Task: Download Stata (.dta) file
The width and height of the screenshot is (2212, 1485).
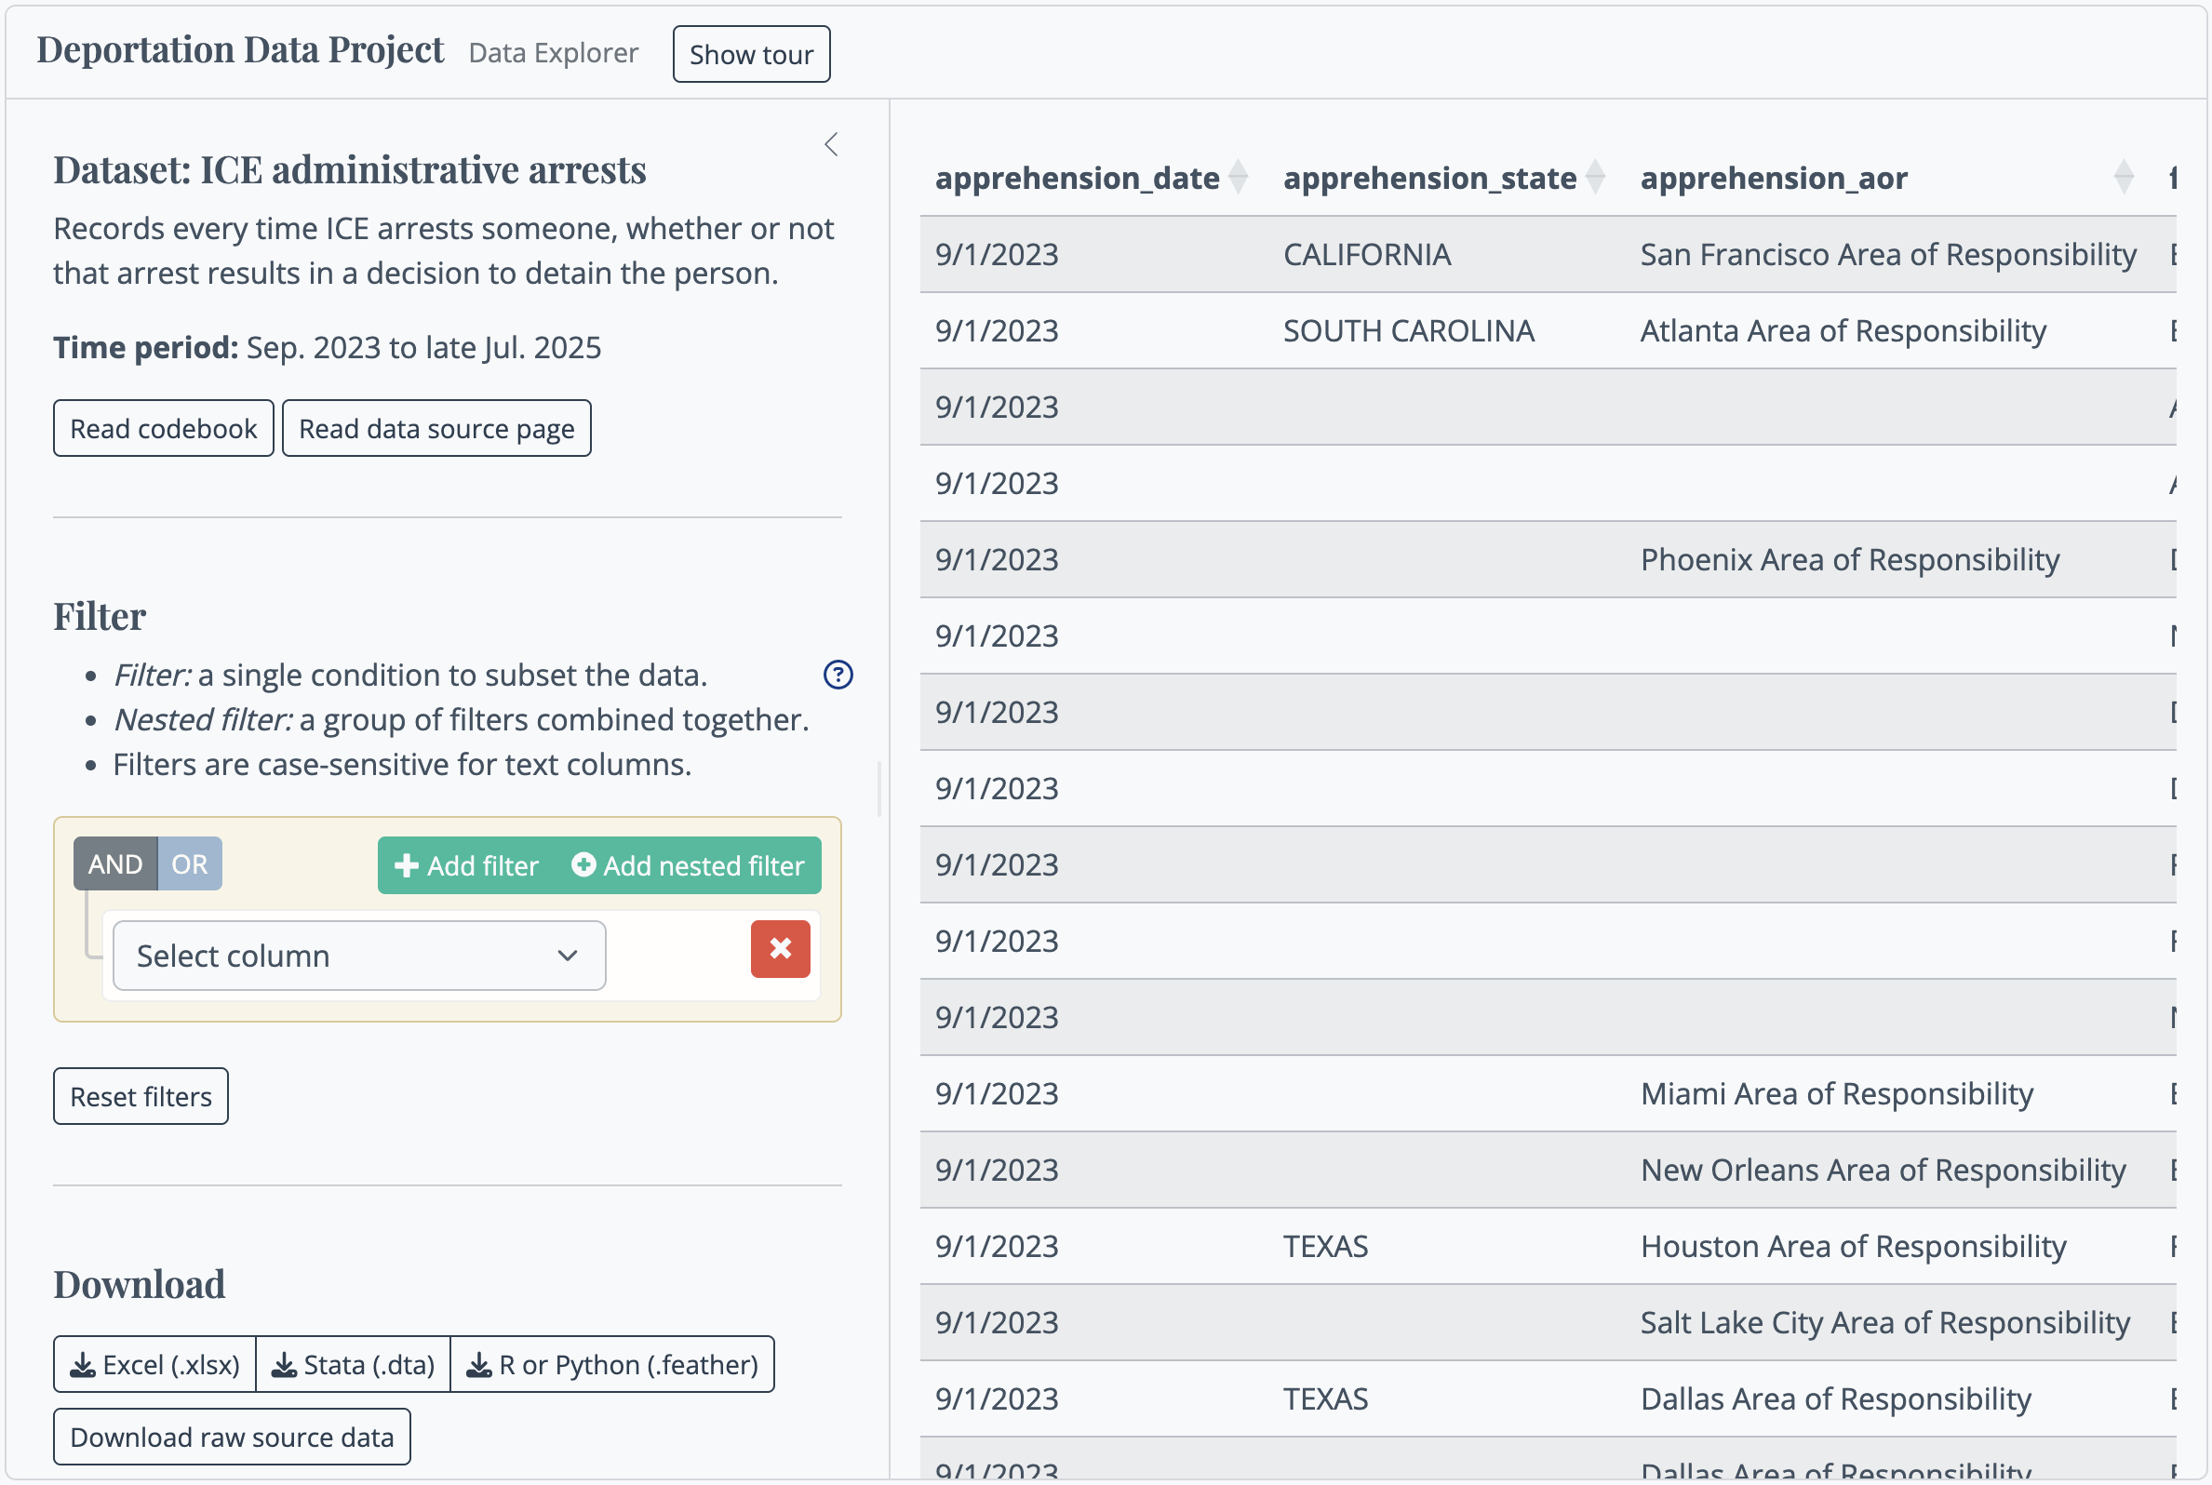Action: [x=354, y=1365]
